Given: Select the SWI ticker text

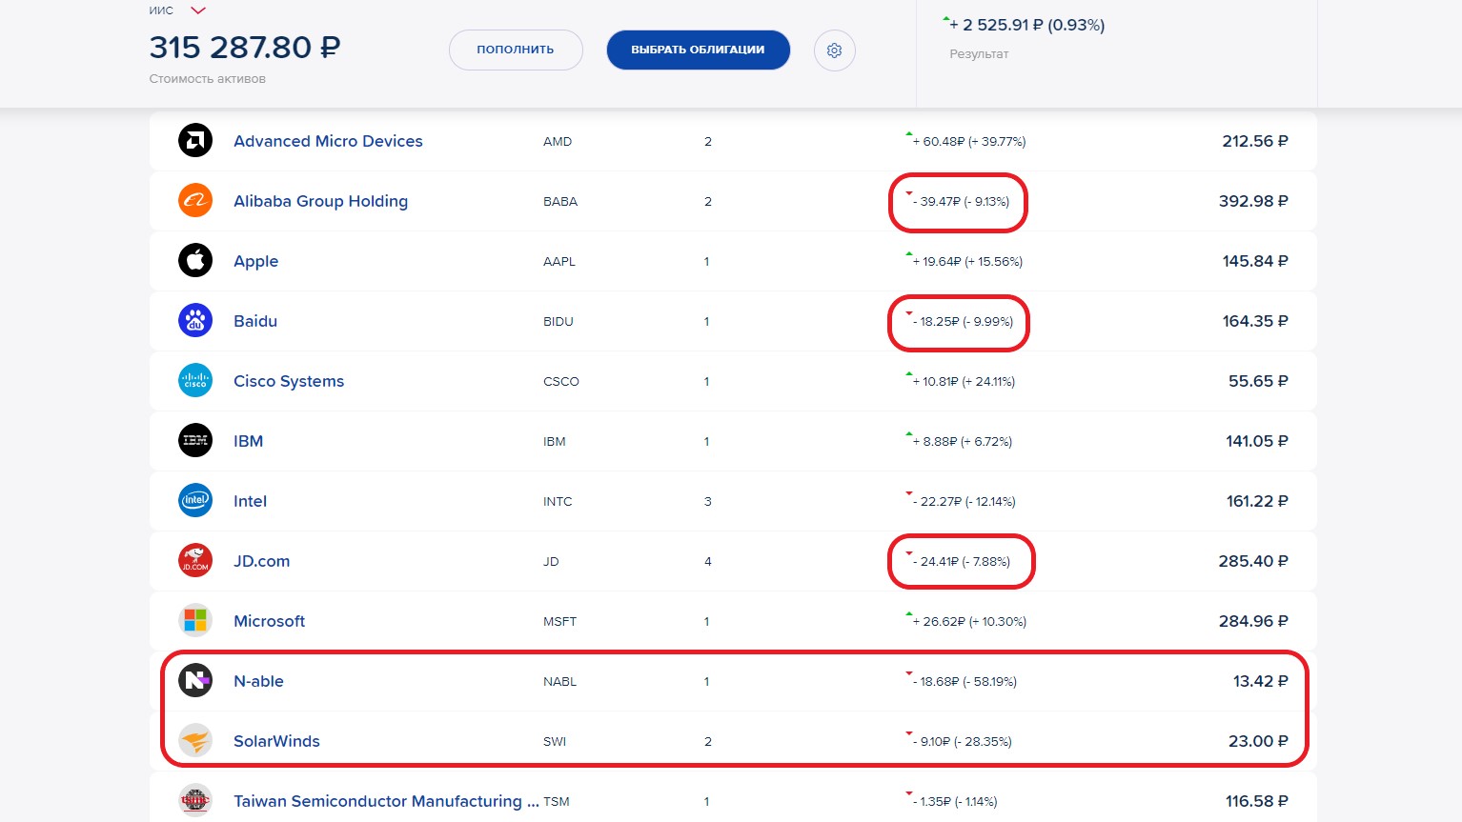Looking at the screenshot, I should click(555, 742).
